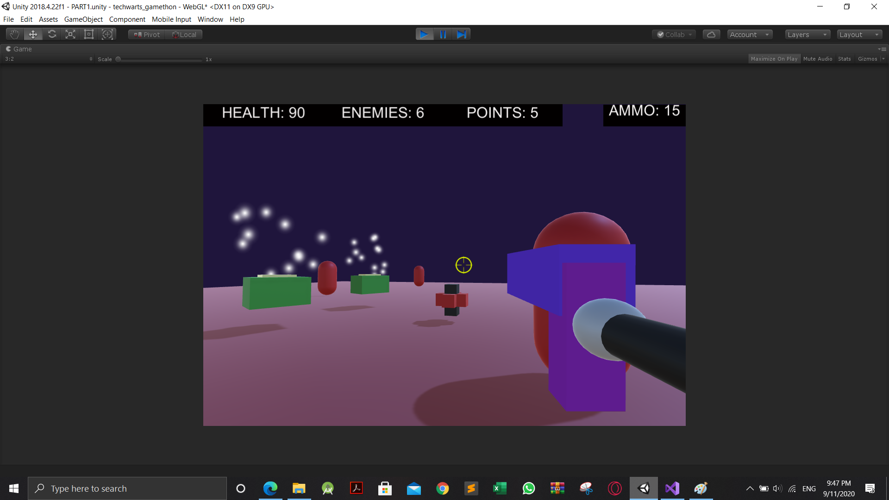Click the Game view Scale slider
The height and width of the screenshot is (500, 889).
coord(160,59)
